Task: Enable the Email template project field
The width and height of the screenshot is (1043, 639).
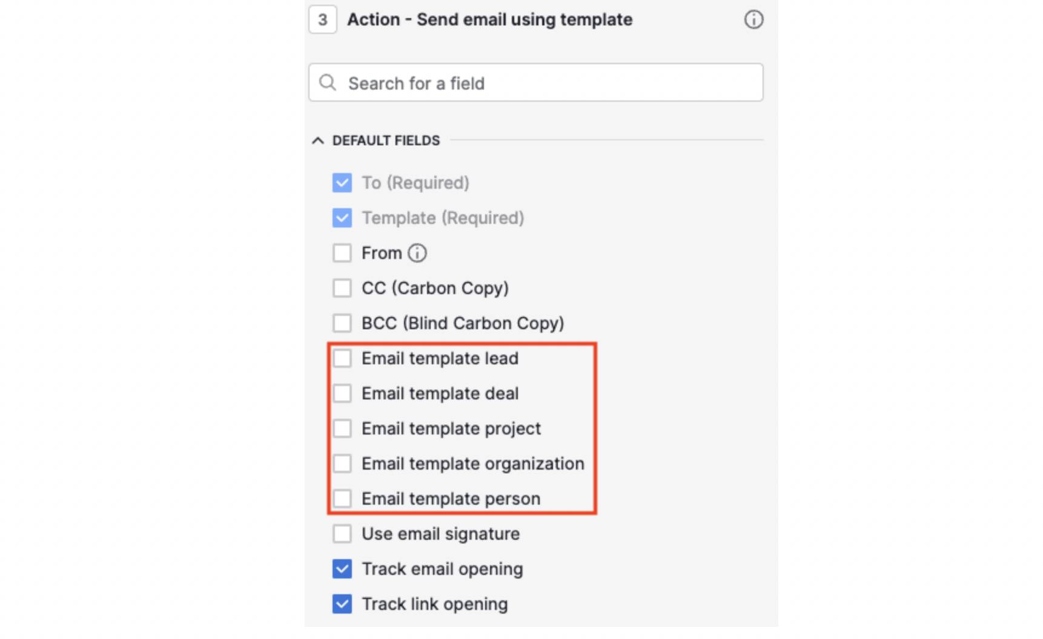Action: tap(343, 428)
